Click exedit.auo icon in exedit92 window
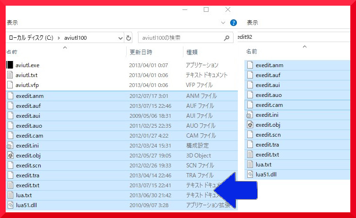 (x=250, y=95)
